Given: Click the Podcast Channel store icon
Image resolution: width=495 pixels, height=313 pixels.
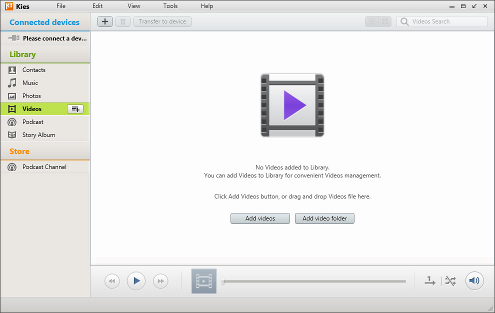Looking at the screenshot, I should 12,167.
